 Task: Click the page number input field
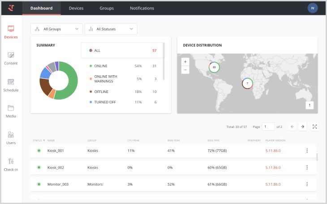(x=268, y=127)
